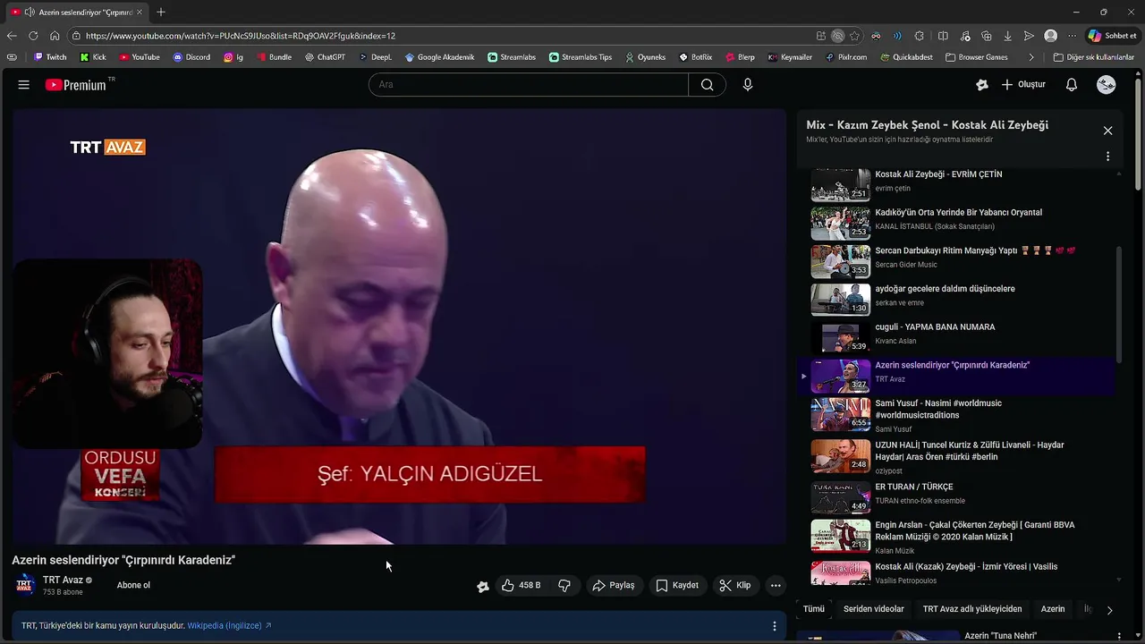This screenshot has height=644, width=1145.
Task: Open YouTube notifications bell
Action: [x=1072, y=85]
